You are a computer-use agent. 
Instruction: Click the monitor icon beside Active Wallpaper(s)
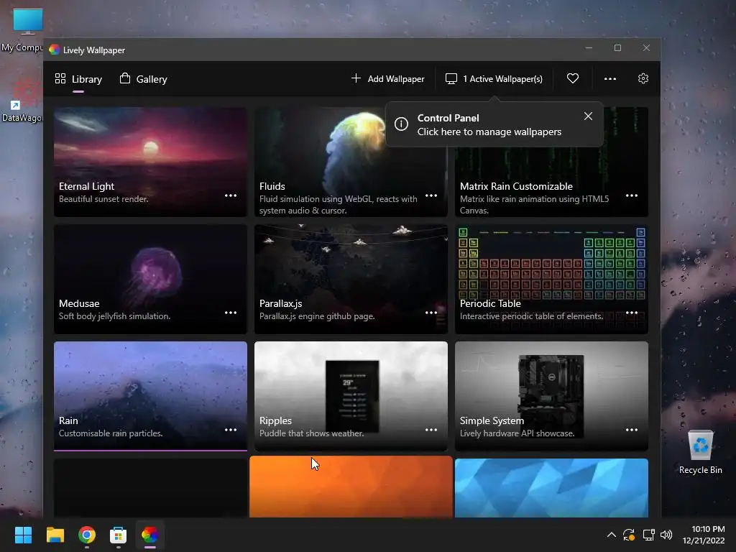[451, 78]
